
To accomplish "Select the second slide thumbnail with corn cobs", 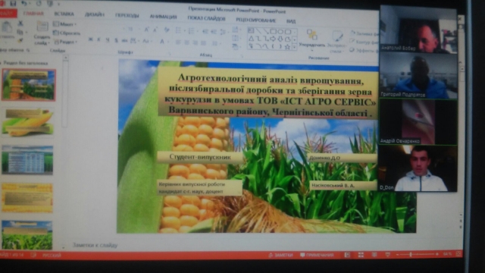I will point(28,122).
